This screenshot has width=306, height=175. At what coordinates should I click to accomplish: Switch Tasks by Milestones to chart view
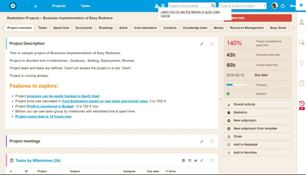(x=196, y=160)
